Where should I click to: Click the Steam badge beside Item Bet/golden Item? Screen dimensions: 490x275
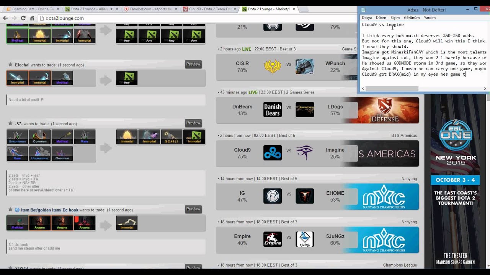coord(17,210)
